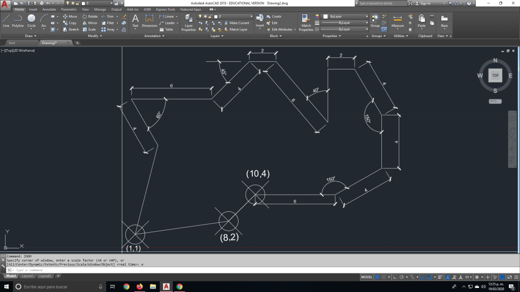This screenshot has width=520, height=292.
Task: Activate the Circle tool
Action: (31, 20)
